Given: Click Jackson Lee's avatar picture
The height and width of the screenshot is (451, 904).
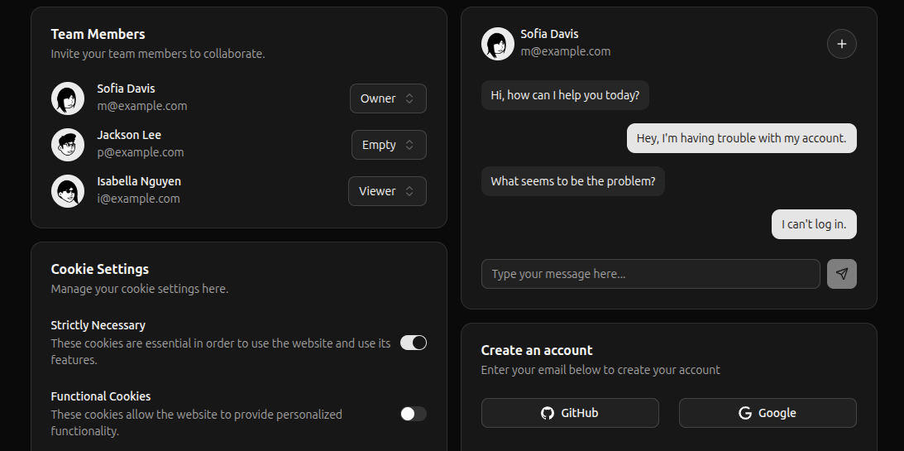Looking at the screenshot, I should [68, 145].
